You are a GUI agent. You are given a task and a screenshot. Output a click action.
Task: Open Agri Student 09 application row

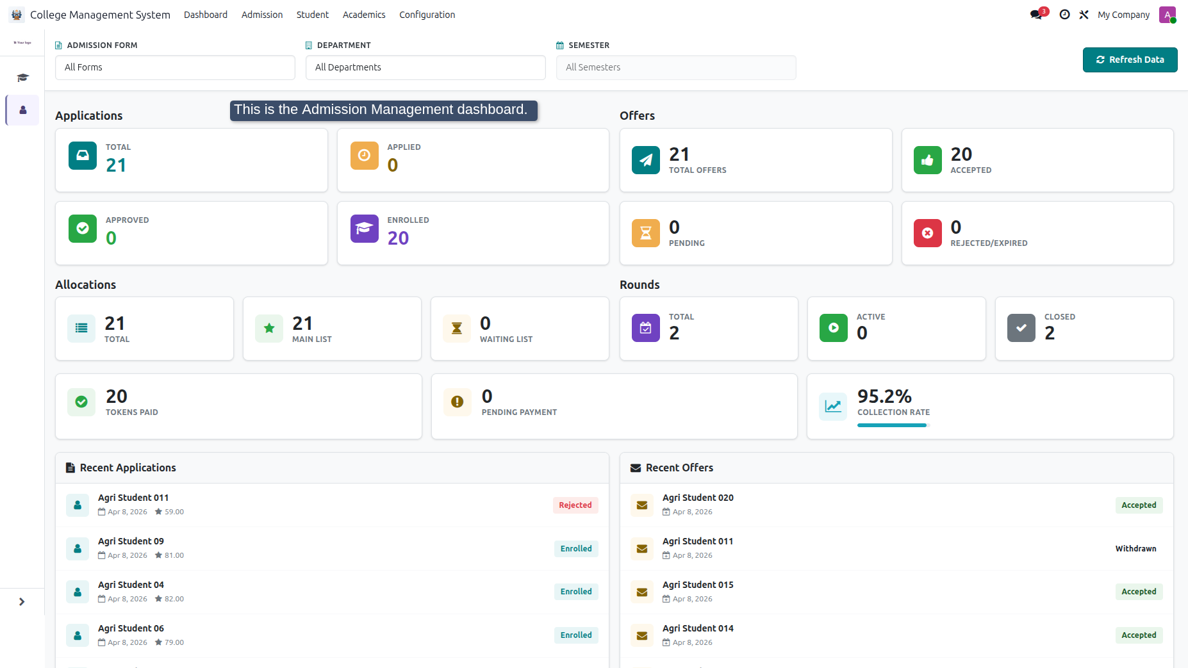[332, 548]
